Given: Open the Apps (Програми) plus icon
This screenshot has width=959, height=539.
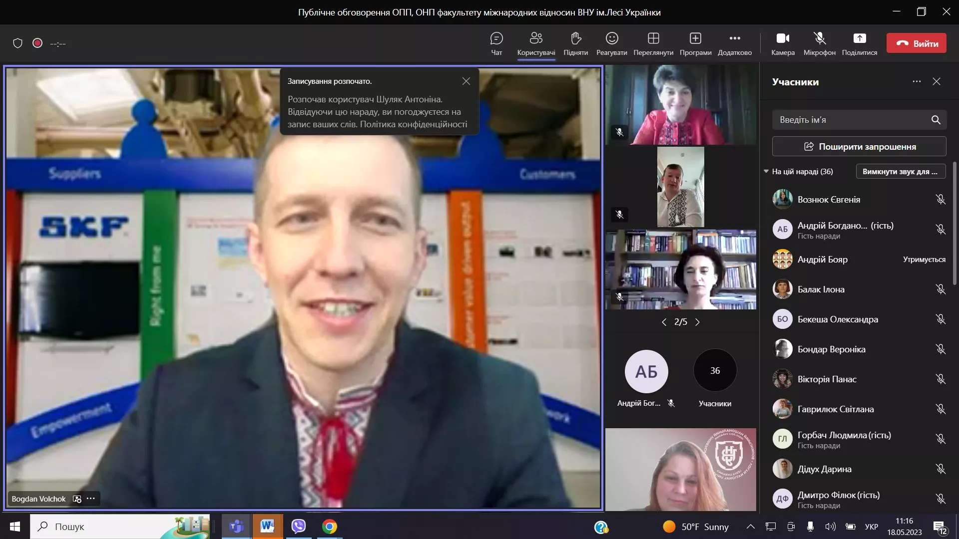Looking at the screenshot, I should coord(695,38).
